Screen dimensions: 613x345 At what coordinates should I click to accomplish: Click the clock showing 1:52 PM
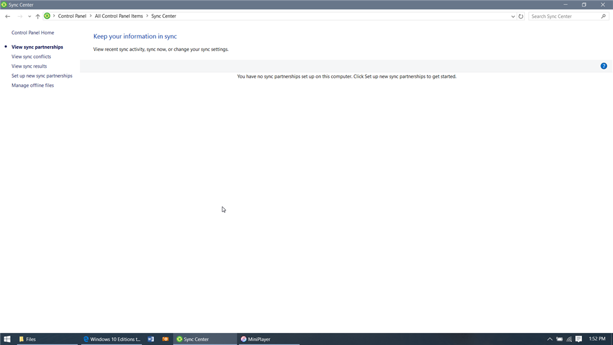point(598,338)
